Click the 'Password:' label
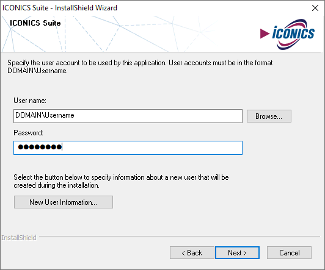The image size is (325, 270). (28, 133)
